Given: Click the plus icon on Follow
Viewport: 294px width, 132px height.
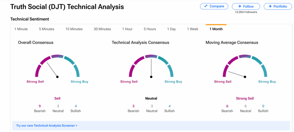Looking at the screenshot, I should pyautogui.click(x=240, y=6).
